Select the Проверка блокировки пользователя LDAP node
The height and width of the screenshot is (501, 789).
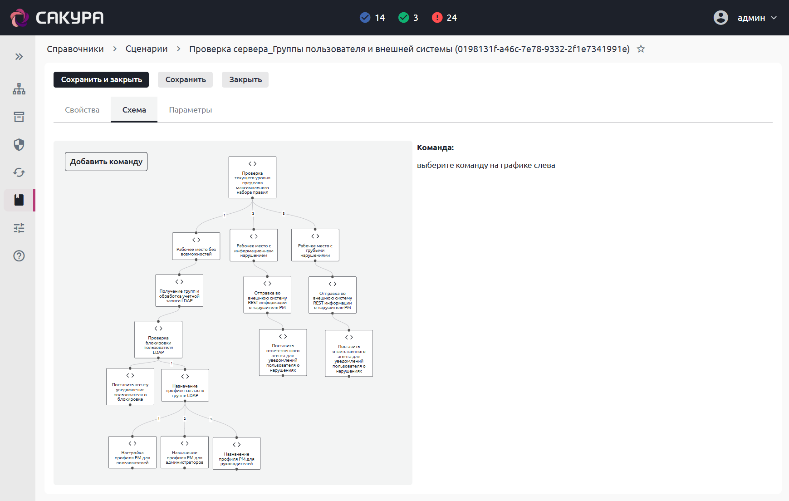pos(158,340)
